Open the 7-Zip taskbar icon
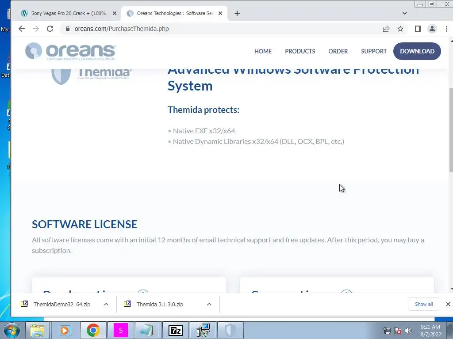This screenshot has height=339, width=453. click(x=175, y=330)
